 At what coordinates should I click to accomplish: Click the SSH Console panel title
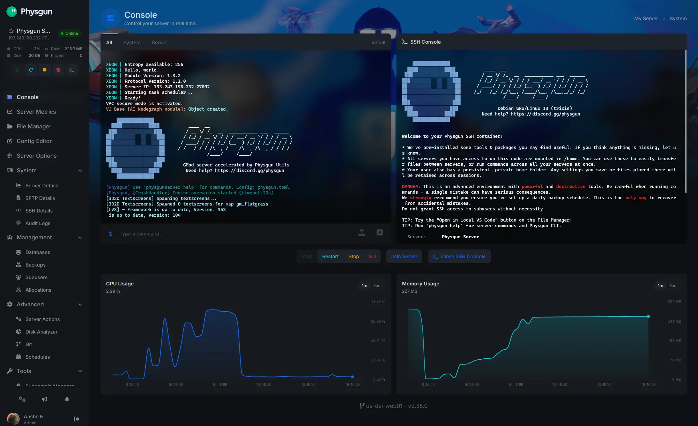[425, 42]
